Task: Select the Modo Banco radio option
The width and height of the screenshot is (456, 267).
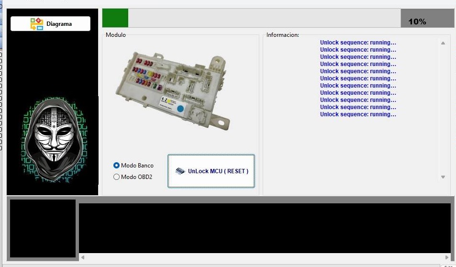Action: point(116,166)
